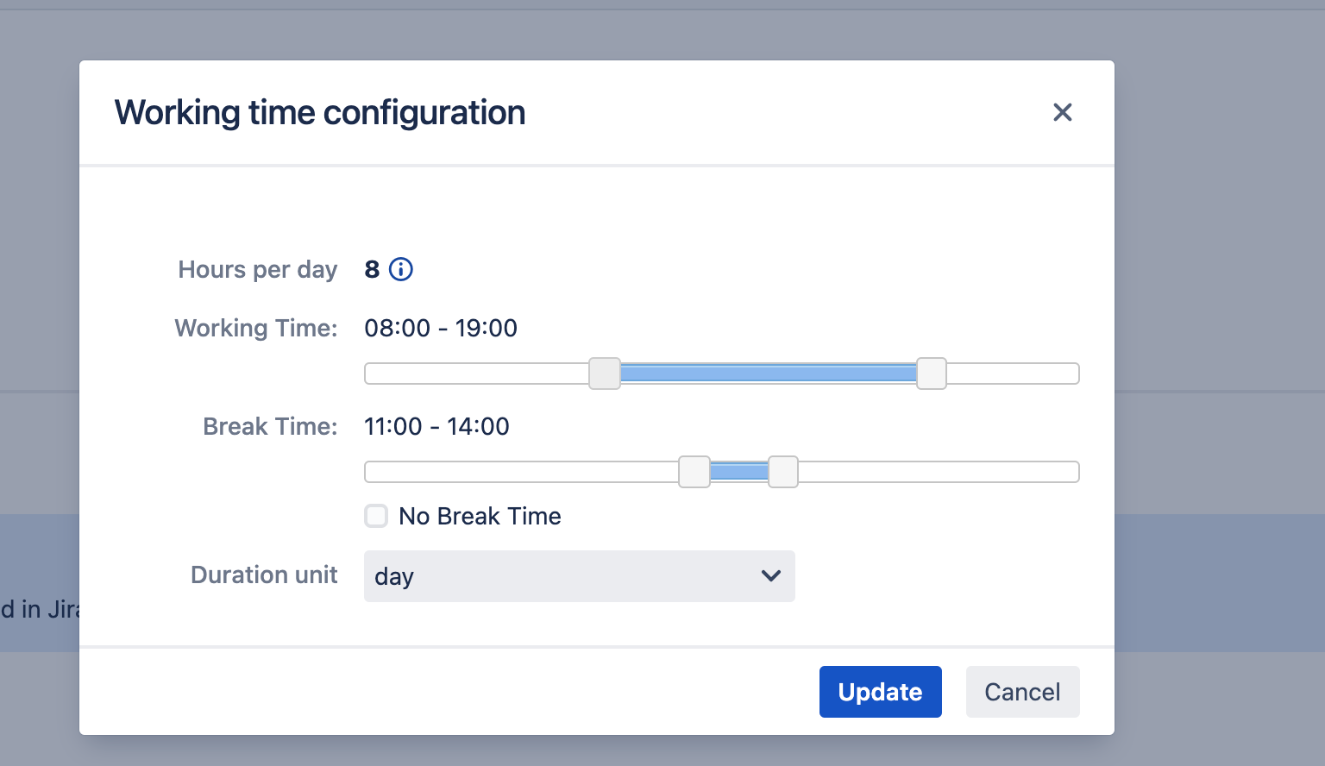
Task: Cancel the working time changes
Action: point(1022,692)
